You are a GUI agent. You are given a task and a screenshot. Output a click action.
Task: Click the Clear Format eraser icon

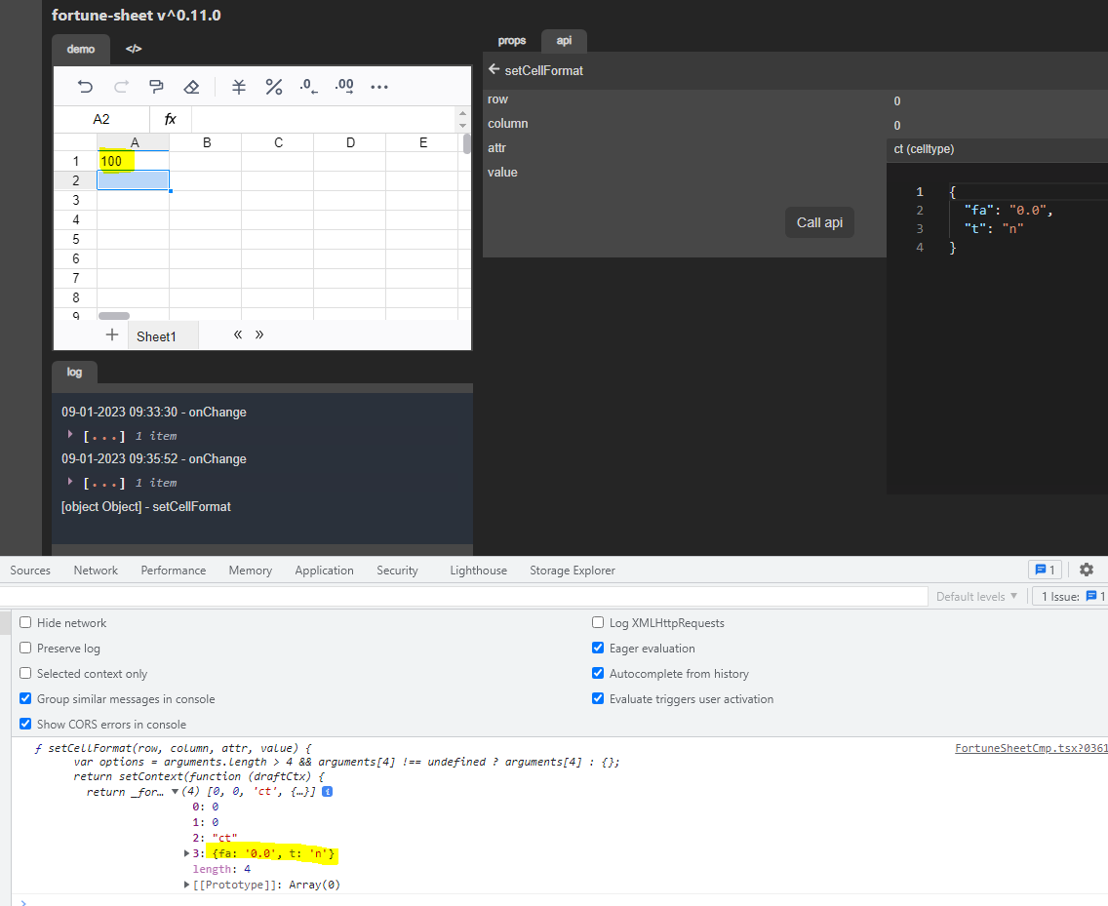click(191, 87)
